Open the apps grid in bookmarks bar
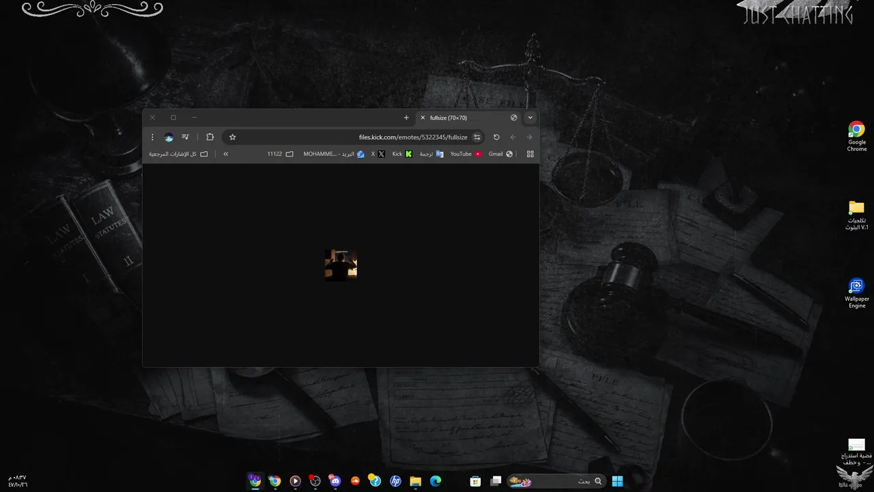Viewport: 874px width, 492px height. pyautogui.click(x=530, y=154)
